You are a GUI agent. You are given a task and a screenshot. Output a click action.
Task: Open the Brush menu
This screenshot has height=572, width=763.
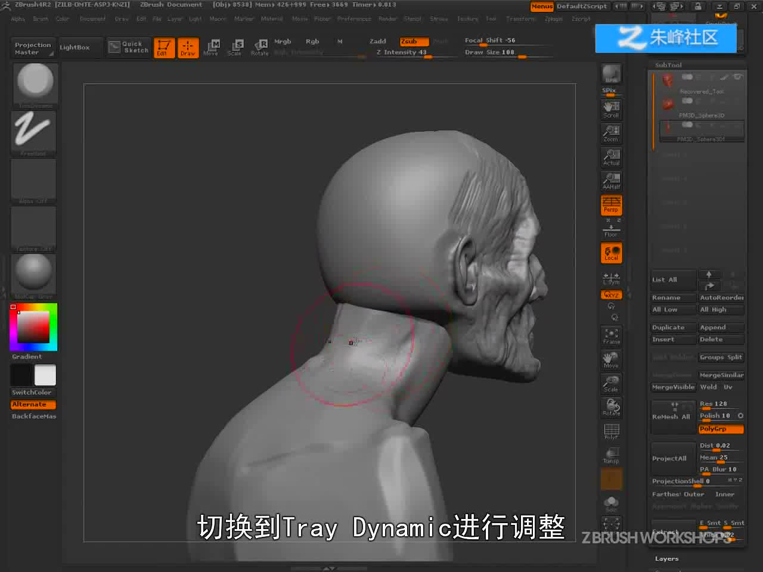click(41, 19)
